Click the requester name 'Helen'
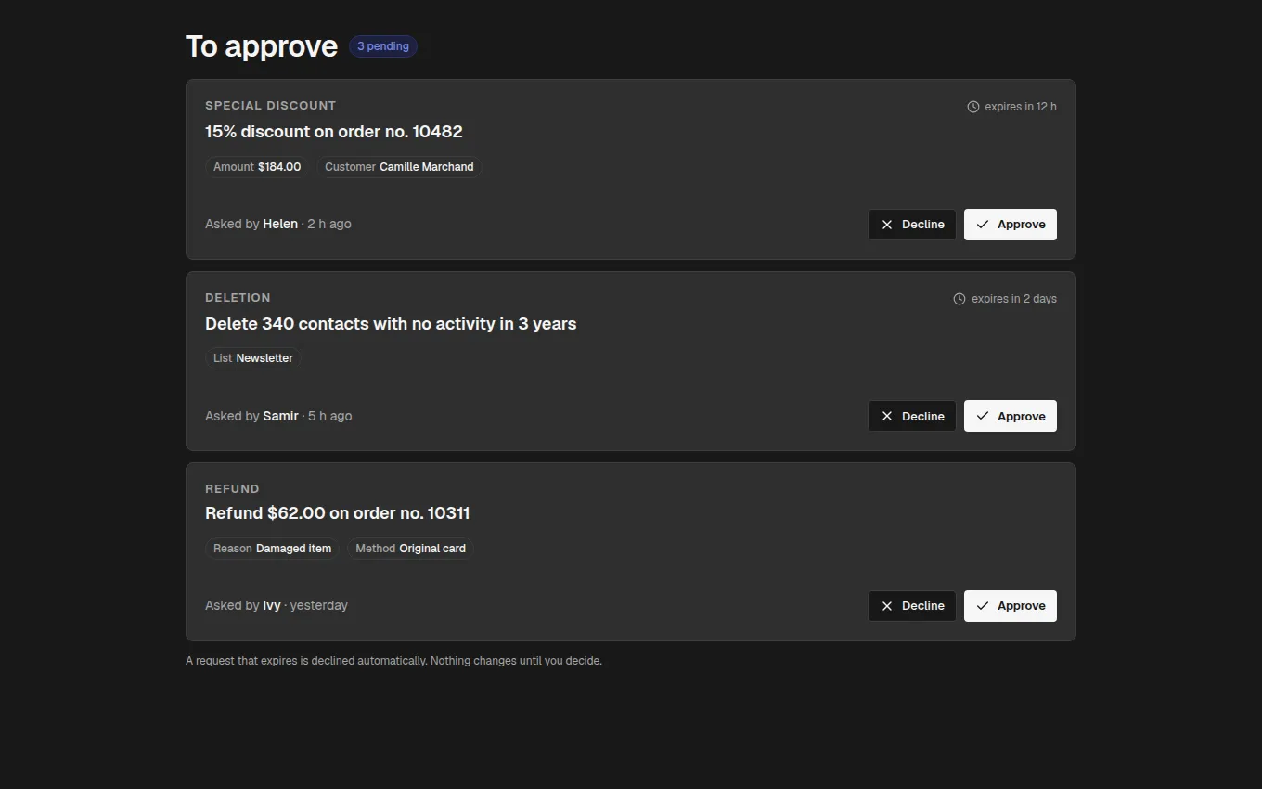The height and width of the screenshot is (789, 1262). pos(280,224)
